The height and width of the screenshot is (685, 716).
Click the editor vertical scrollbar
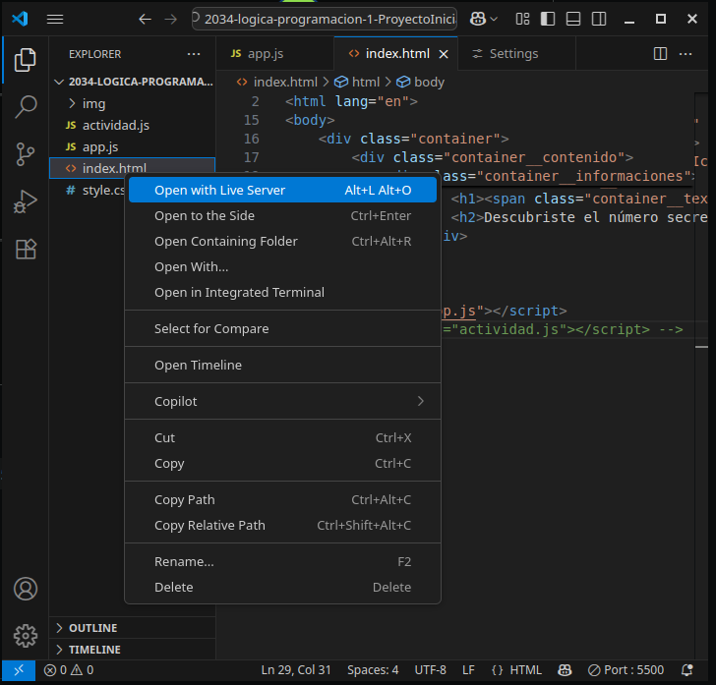pos(701,376)
